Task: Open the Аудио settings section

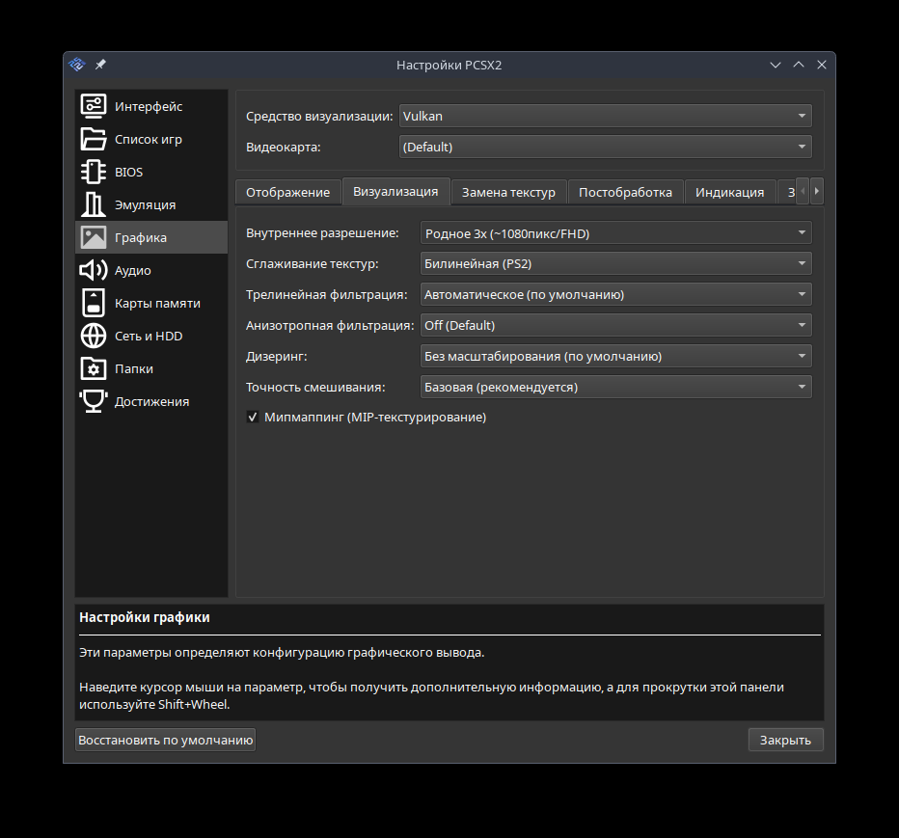Action: (151, 270)
